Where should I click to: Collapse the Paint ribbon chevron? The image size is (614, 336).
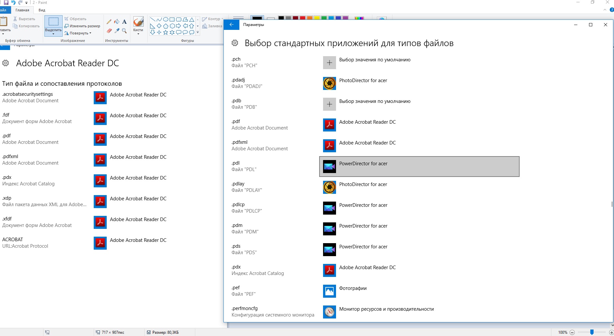pos(605,10)
